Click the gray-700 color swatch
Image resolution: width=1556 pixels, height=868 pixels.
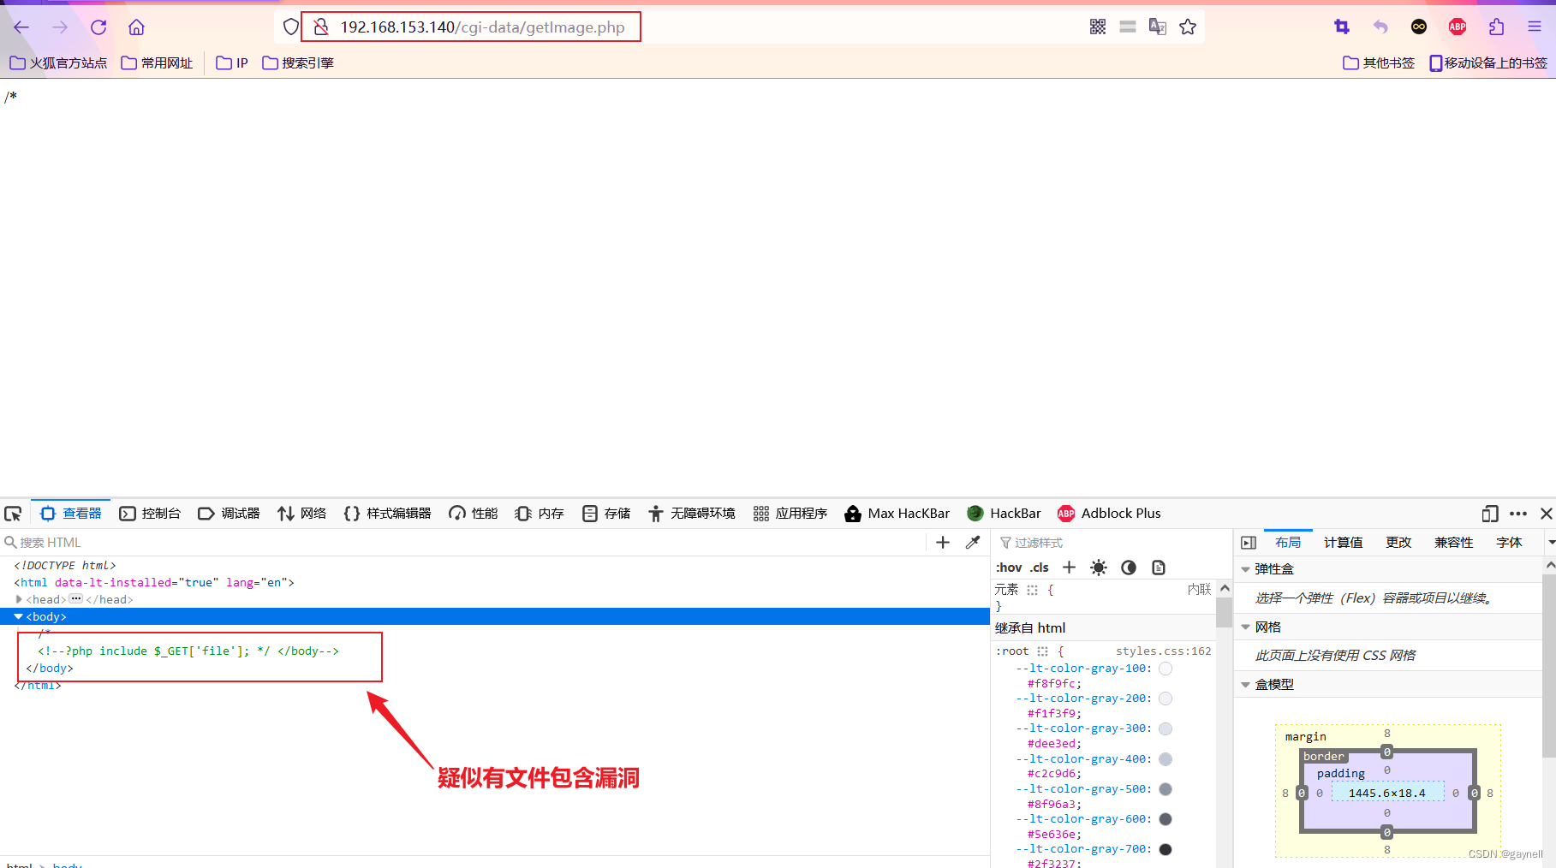click(1166, 849)
